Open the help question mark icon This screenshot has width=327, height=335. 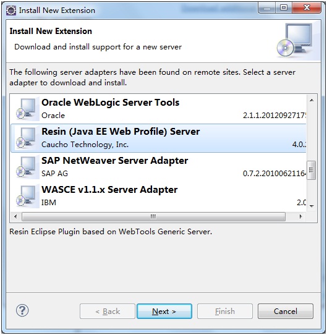[22, 310]
